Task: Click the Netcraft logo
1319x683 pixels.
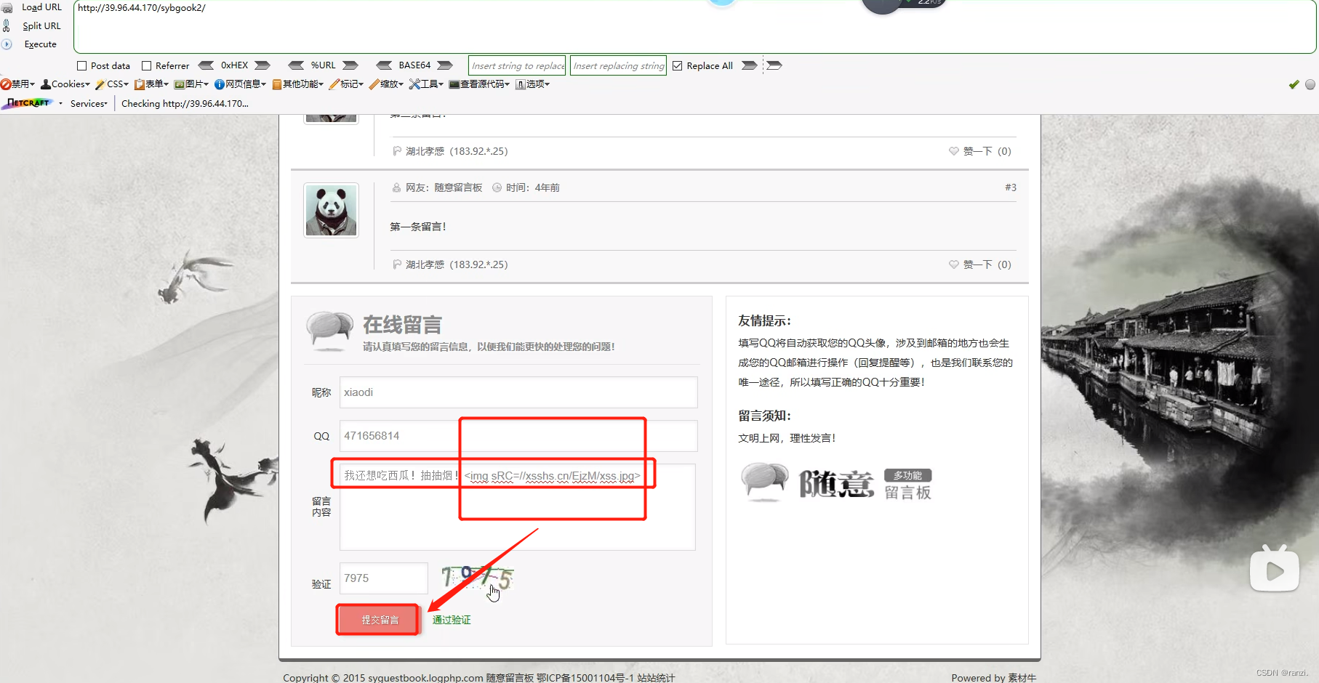Action: point(28,103)
